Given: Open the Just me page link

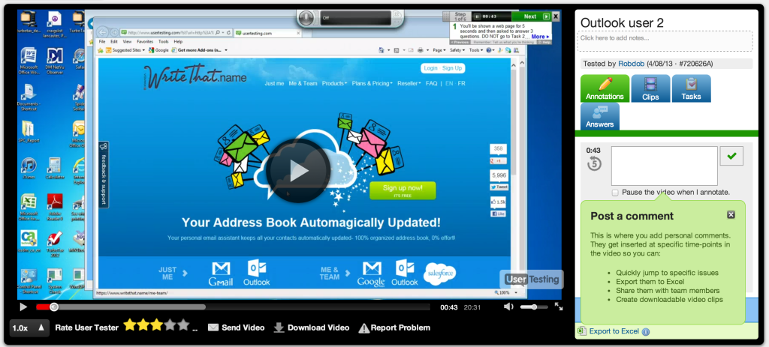Looking at the screenshot, I should (x=274, y=83).
